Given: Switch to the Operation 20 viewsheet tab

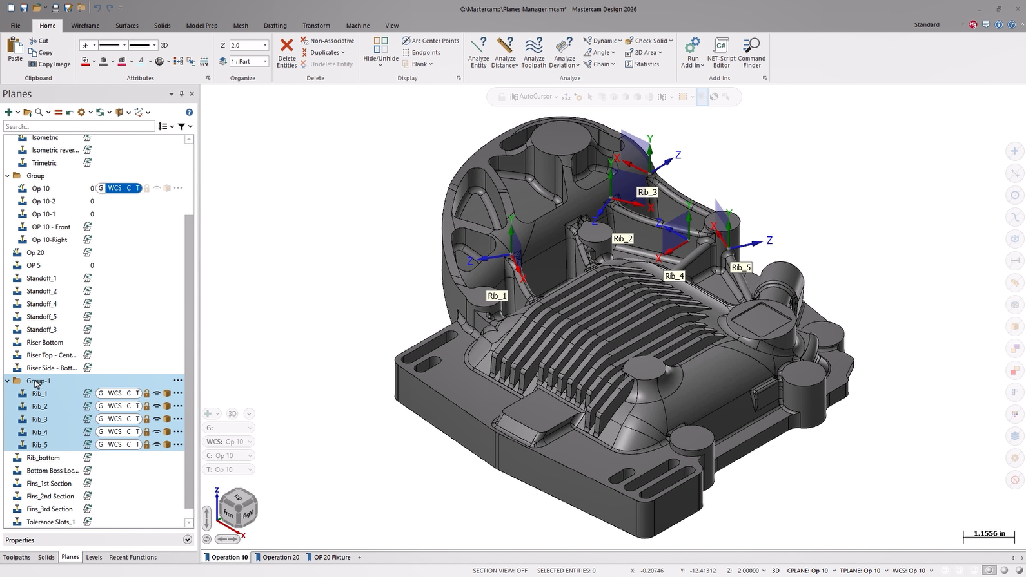Looking at the screenshot, I should (x=277, y=557).
